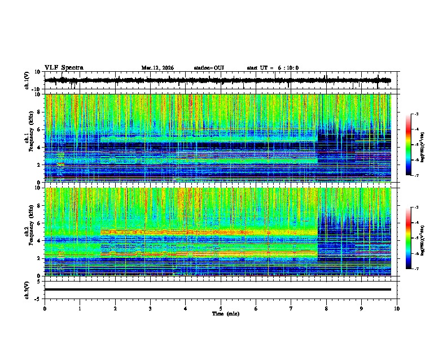Viewport: 447px width, 346px height.
Task: Click time axis tick label "7"
Action: (291, 309)
